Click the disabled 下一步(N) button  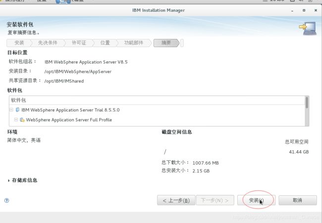(215, 200)
